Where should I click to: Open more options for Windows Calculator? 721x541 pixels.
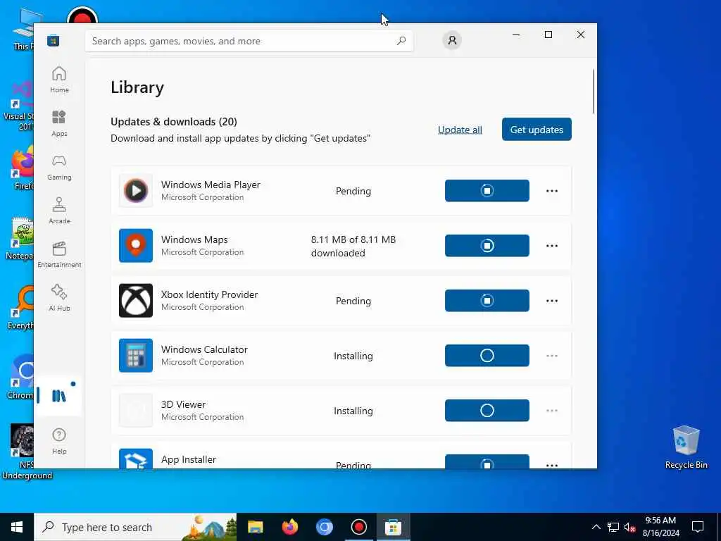552,356
